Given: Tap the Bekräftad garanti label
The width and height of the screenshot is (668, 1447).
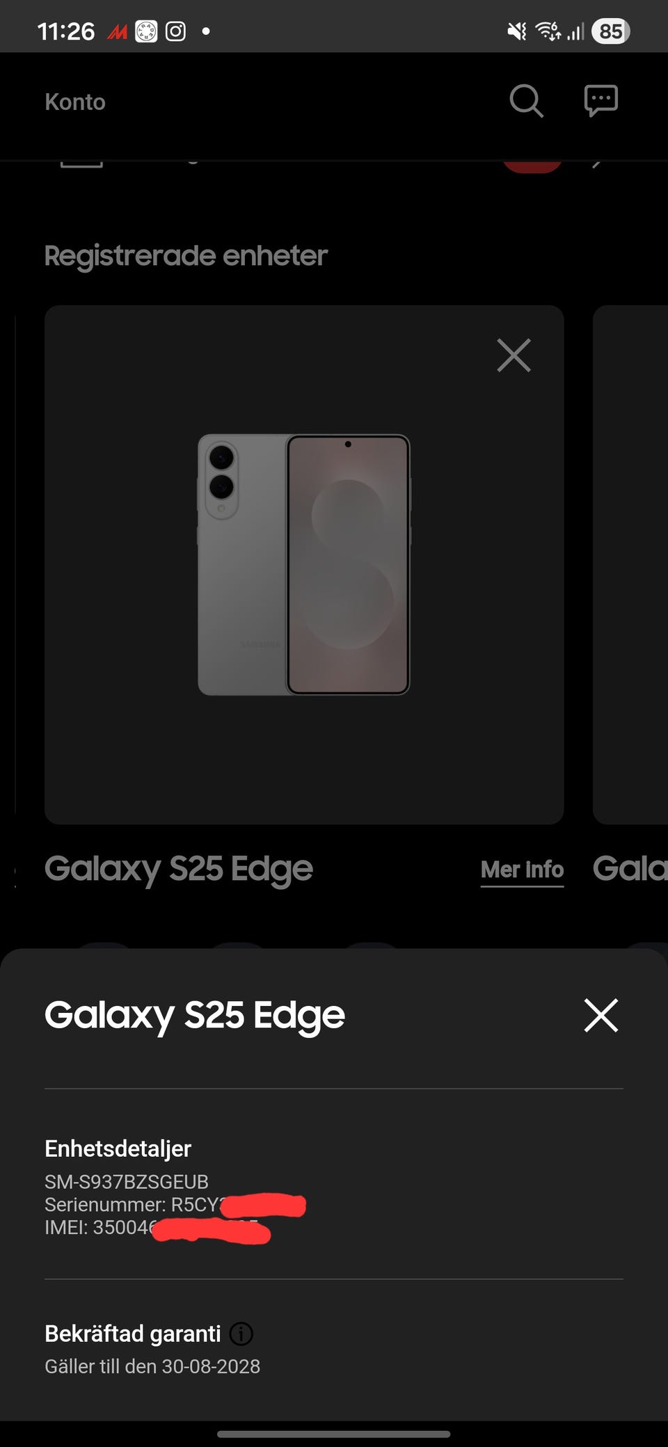Looking at the screenshot, I should [x=132, y=1334].
